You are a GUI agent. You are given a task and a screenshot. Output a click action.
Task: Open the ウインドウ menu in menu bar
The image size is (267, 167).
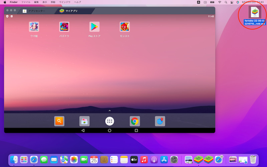(x=65, y=2)
